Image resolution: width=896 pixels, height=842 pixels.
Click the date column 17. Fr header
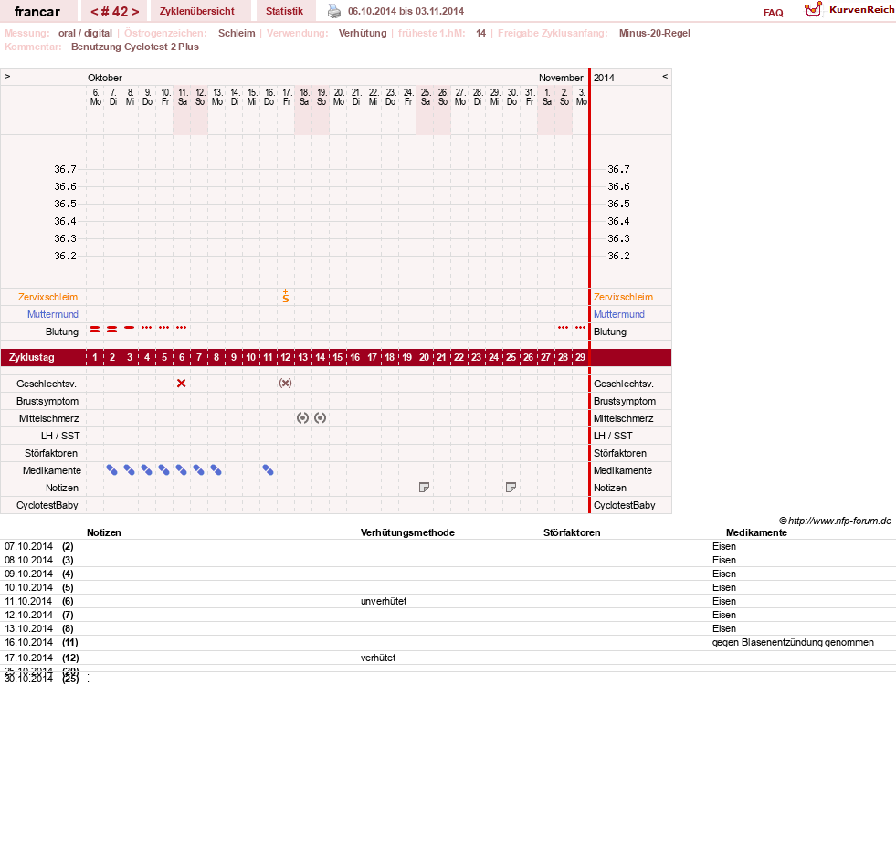click(286, 97)
